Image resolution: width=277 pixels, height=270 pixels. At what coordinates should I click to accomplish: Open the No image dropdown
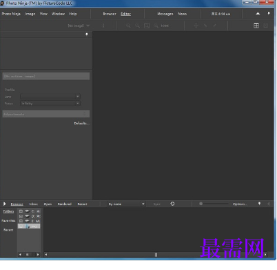pyautogui.click(x=79, y=26)
